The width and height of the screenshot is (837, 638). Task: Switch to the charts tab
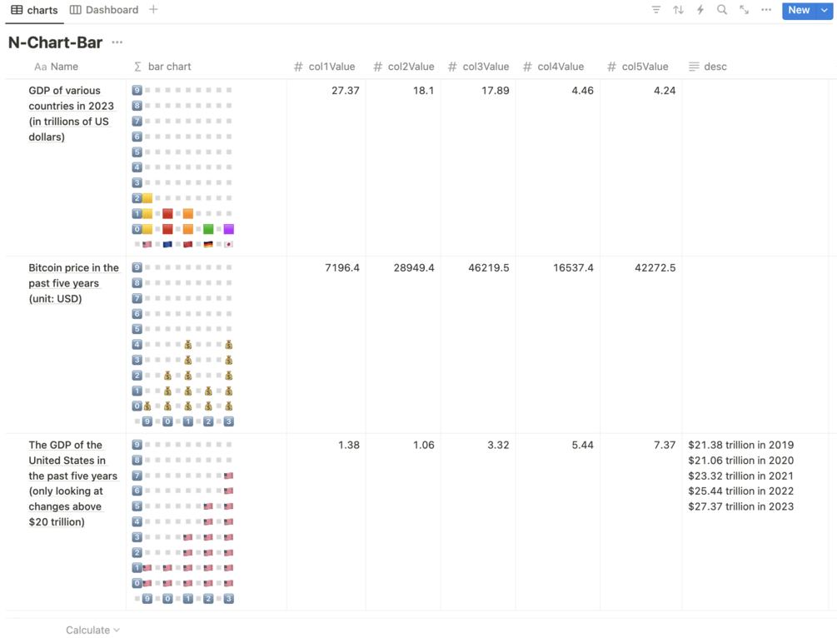pos(35,10)
